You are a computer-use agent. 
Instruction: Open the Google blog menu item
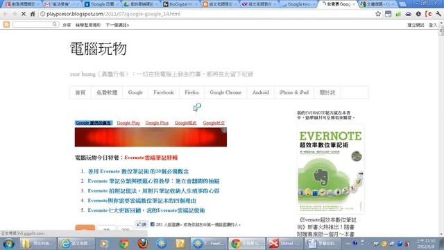click(135, 92)
